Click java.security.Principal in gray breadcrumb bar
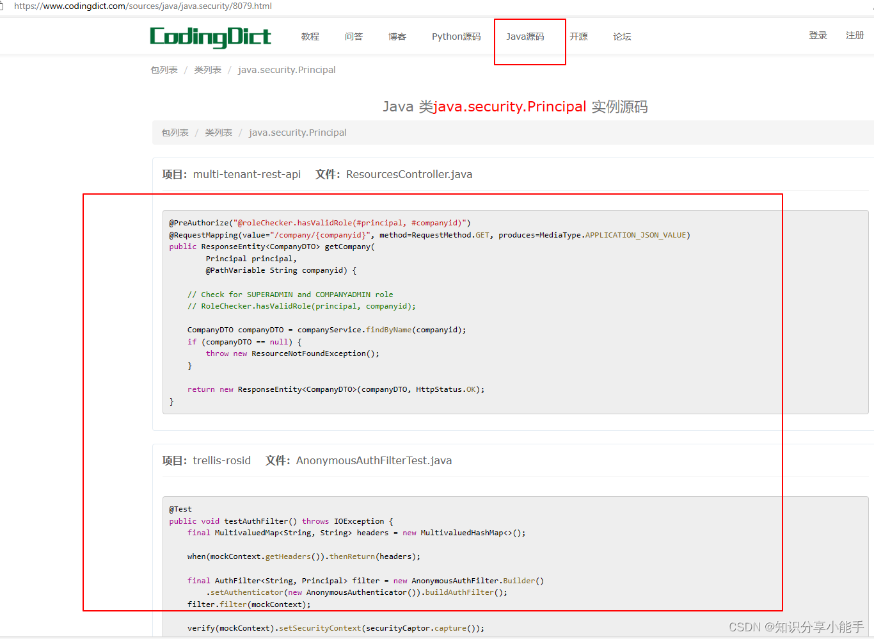Screen dimensions: 874x639 [x=298, y=133]
